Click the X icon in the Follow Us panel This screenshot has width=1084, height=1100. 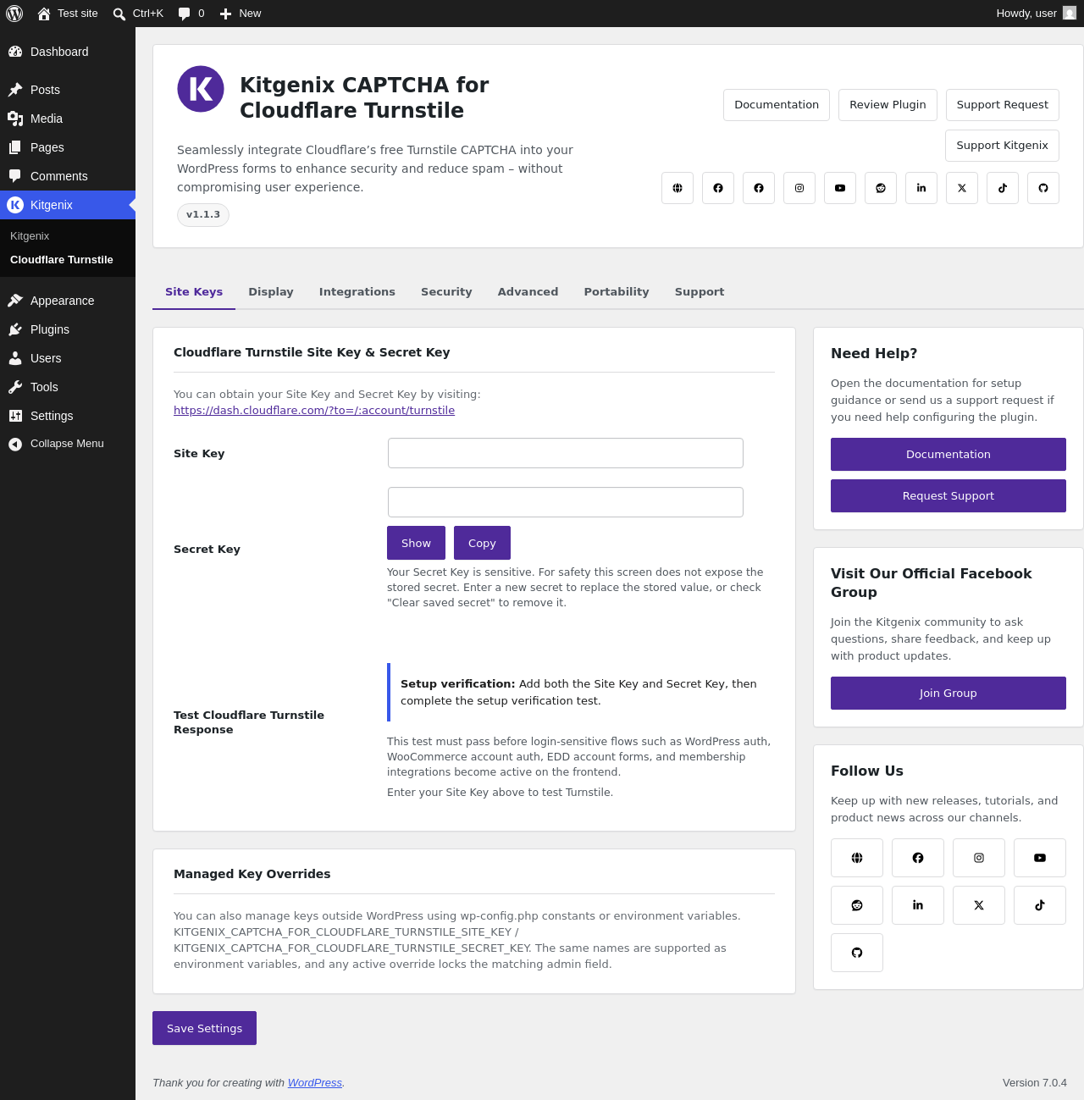click(x=979, y=905)
